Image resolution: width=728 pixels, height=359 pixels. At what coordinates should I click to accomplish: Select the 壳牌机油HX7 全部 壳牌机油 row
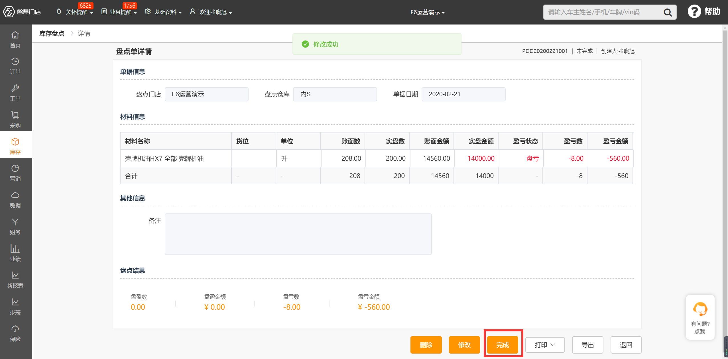[x=377, y=158]
